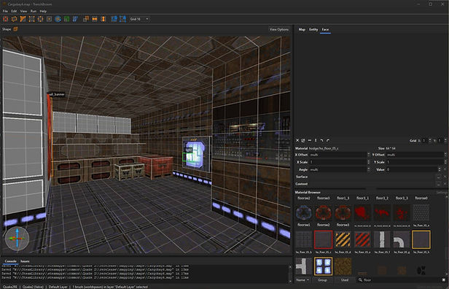
Task: Open View Options in viewport
Action: 279,29
